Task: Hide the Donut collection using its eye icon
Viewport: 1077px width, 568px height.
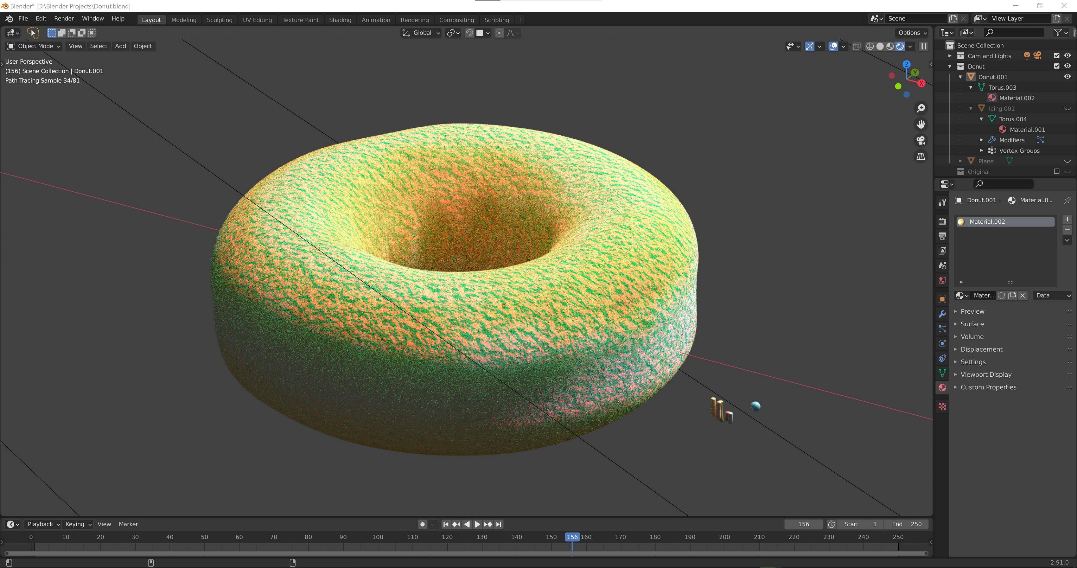Action: (x=1067, y=66)
